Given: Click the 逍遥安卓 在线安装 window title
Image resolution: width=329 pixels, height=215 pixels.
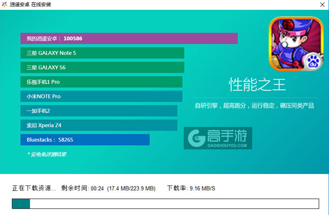Looking at the screenshot, I should click(x=30, y=4).
